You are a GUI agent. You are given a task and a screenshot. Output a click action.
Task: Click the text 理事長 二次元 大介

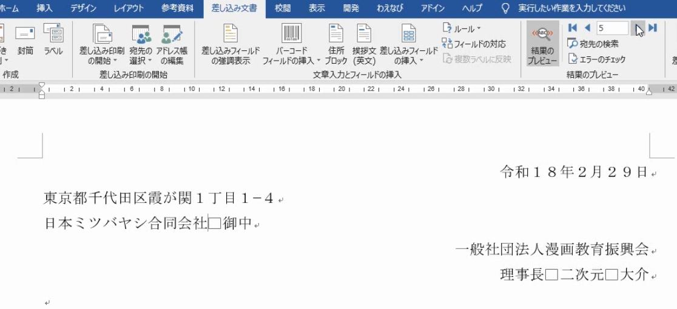(574, 274)
